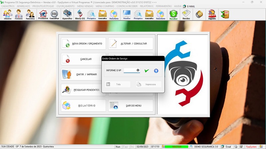Open the CADASTROS menu
Viewport: 266px width, 149px height.
point(8,6)
